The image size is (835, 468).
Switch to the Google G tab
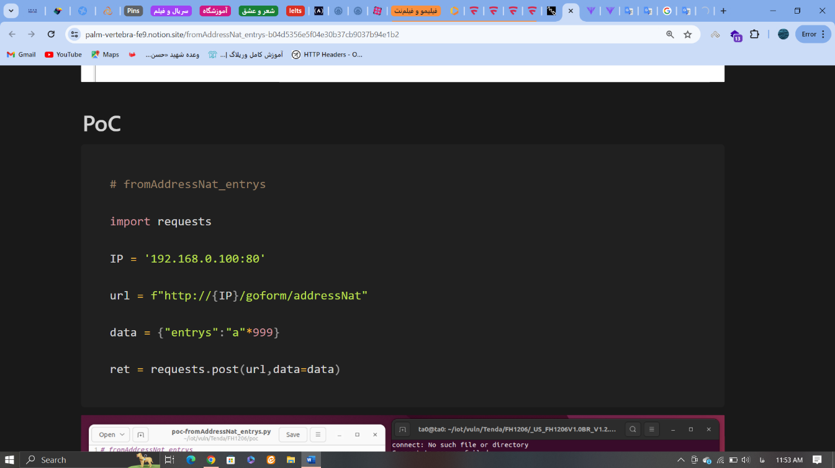pyautogui.click(x=667, y=11)
